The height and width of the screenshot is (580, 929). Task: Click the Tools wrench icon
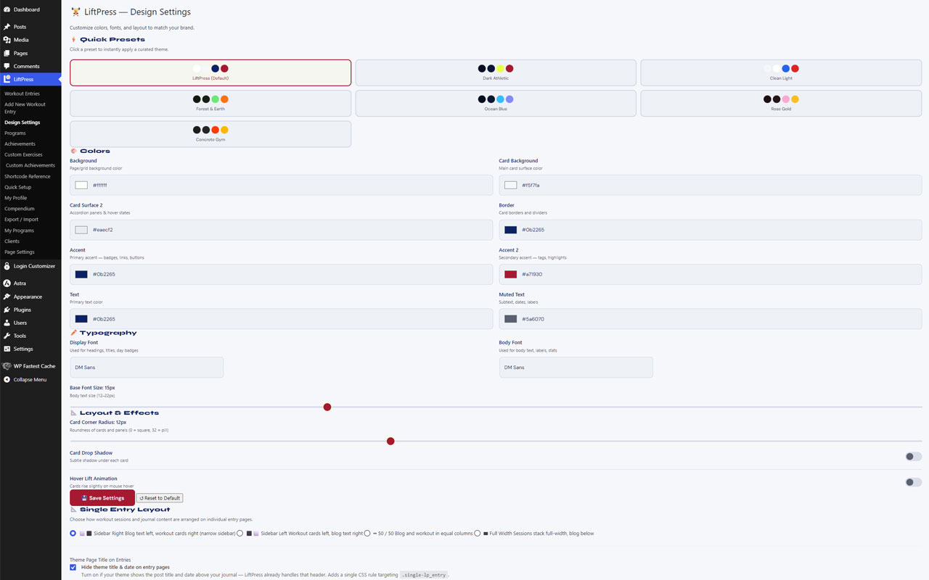7,336
